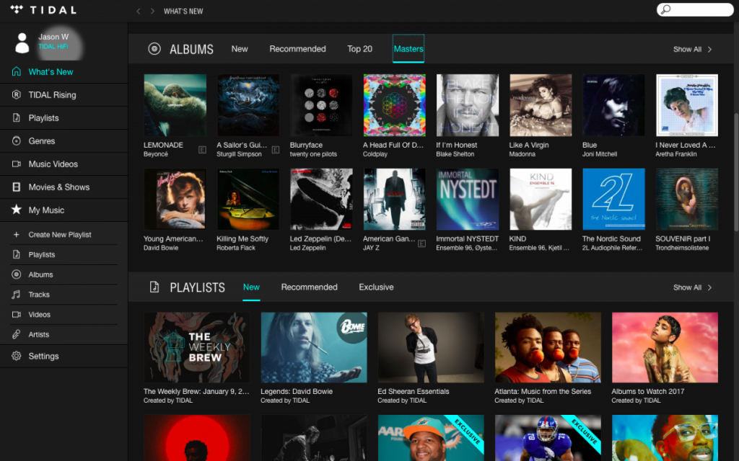Click the artist name Sturgill Simpson

[x=239, y=154]
